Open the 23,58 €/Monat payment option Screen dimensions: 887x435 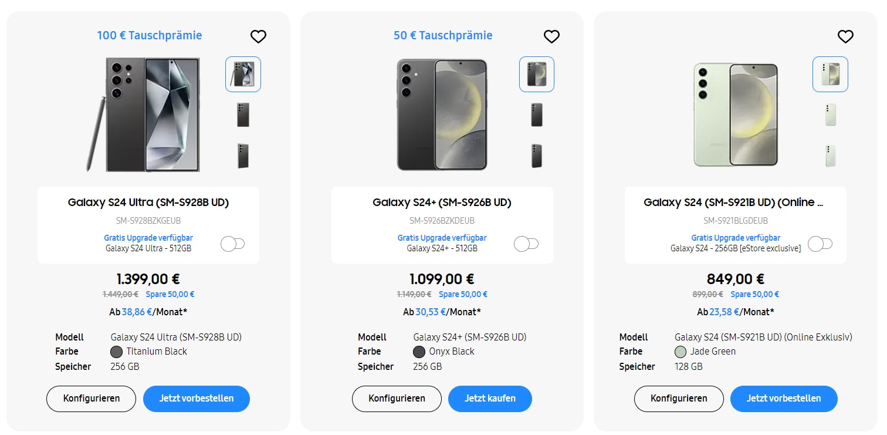[721, 312]
